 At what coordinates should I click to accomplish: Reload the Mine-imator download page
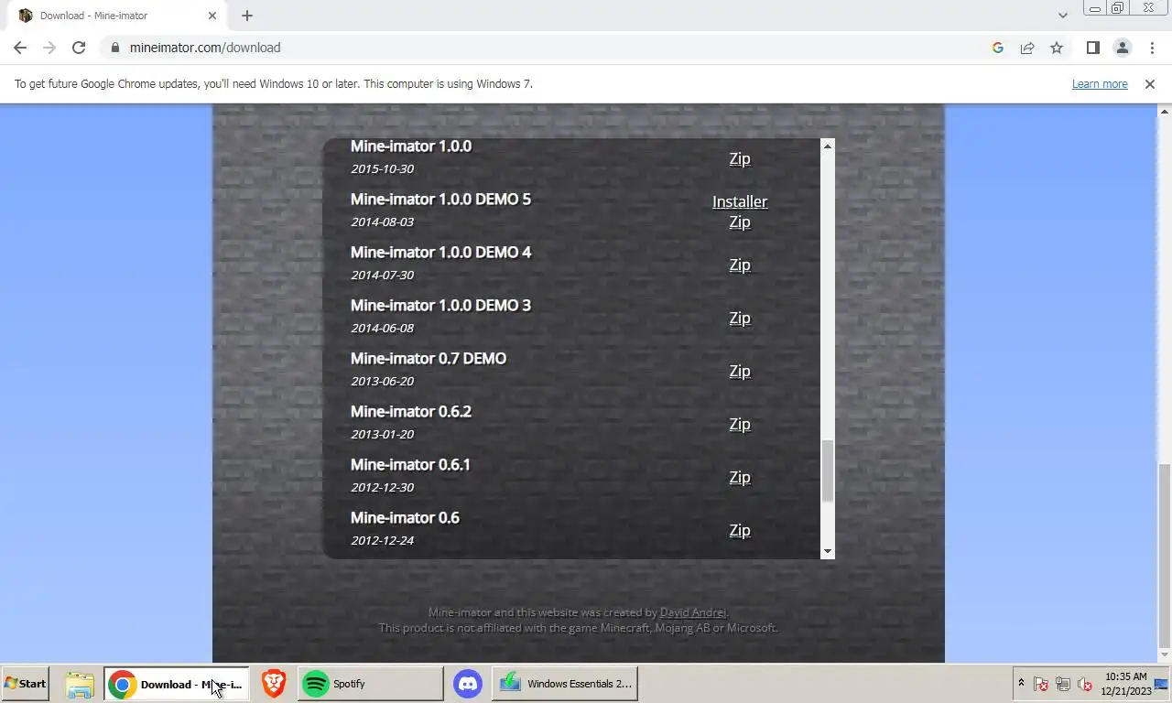click(x=79, y=48)
